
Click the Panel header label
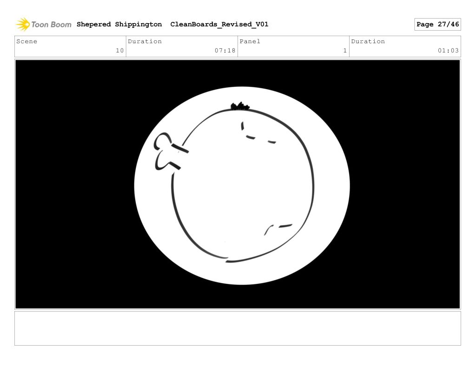[250, 41]
